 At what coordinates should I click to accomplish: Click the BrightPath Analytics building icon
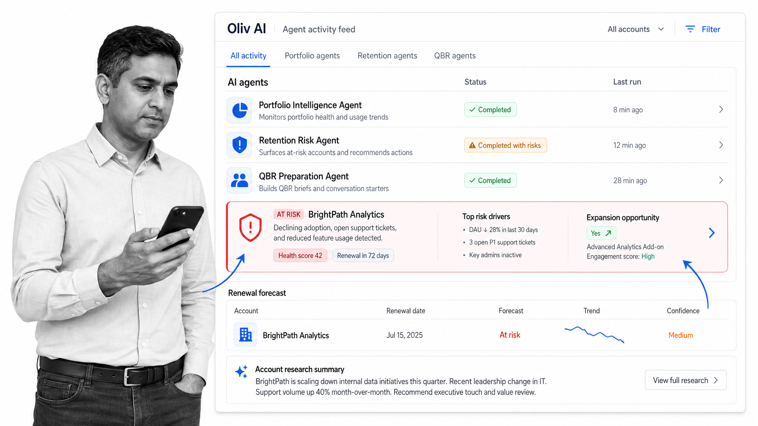[x=245, y=335]
